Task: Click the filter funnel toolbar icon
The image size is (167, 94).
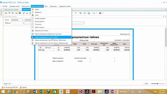Action: (9, 13)
